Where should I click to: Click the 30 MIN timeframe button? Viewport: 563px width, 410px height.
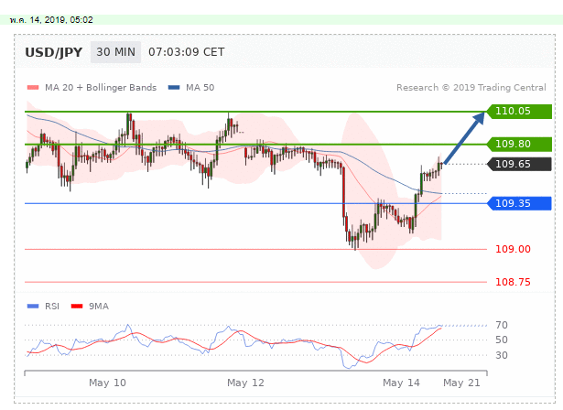(x=115, y=52)
